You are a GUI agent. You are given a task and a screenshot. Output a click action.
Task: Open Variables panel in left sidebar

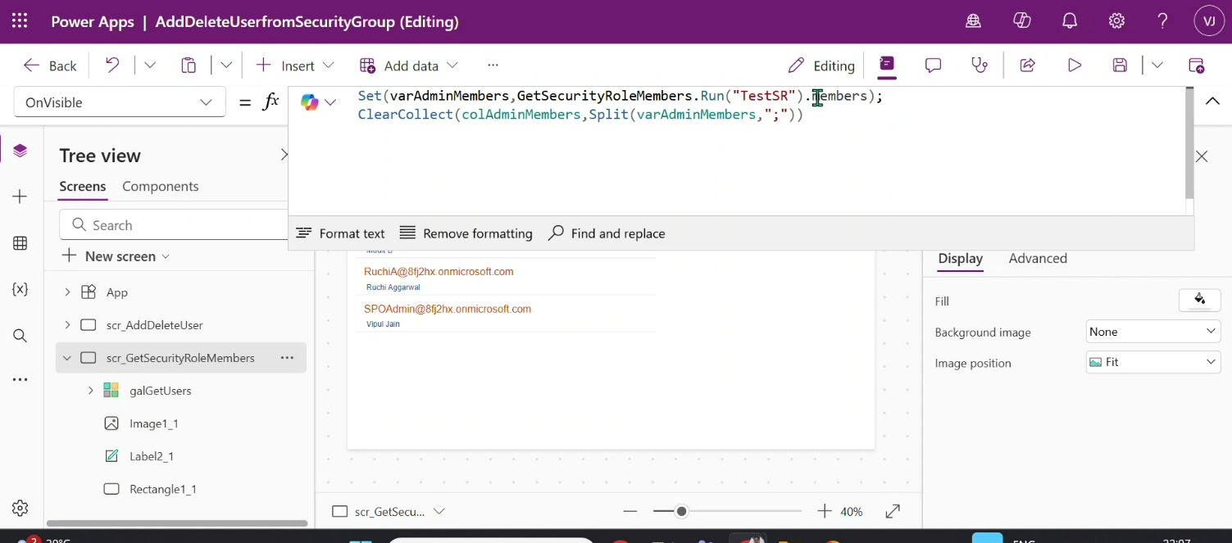(x=20, y=289)
